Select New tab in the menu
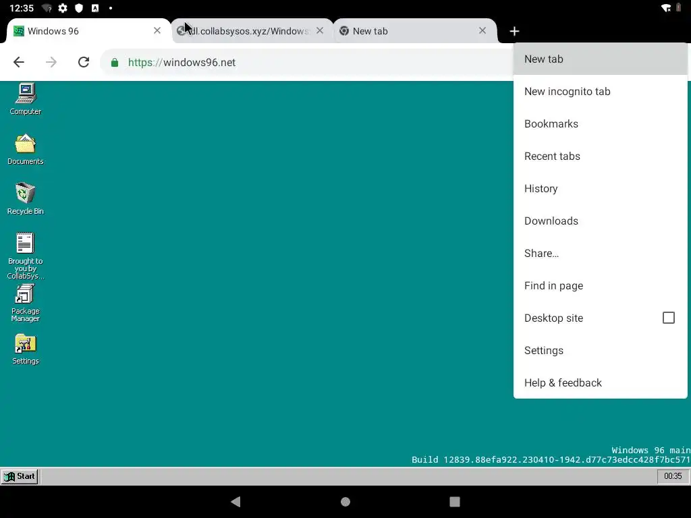 tap(600, 59)
